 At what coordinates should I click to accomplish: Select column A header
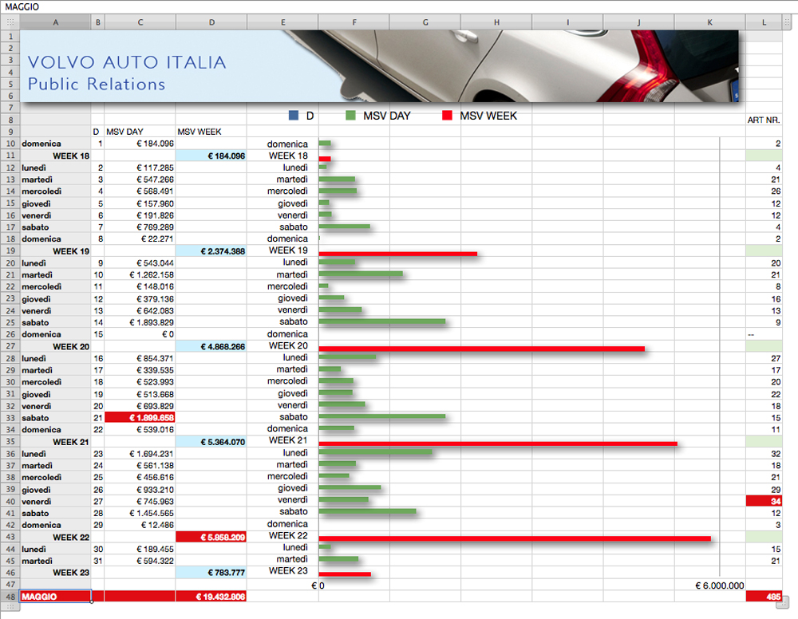point(55,22)
